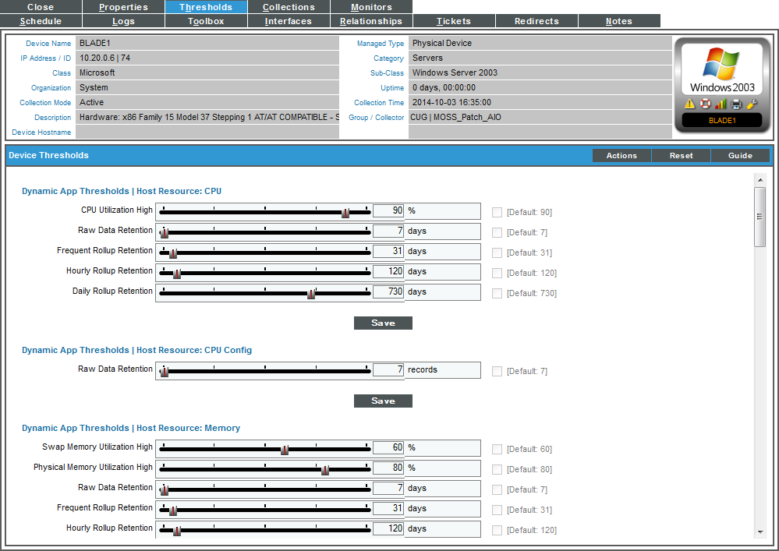Check Default 730 for Daily Rollup Retention

point(497,293)
